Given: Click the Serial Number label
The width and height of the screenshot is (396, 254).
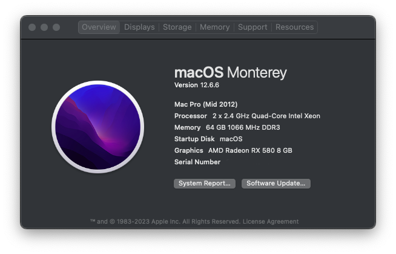Looking at the screenshot, I should click(x=197, y=162).
